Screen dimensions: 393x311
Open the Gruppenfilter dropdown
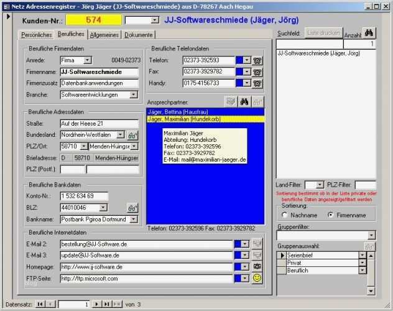[371, 235]
